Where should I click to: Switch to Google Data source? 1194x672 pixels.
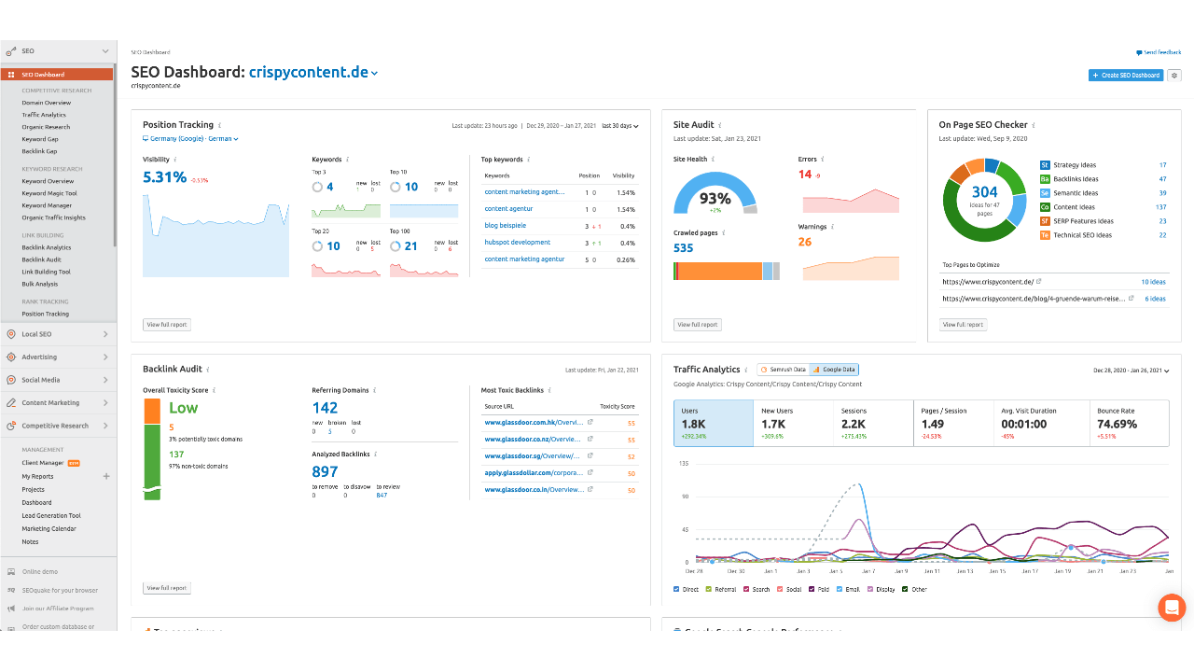point(834,370)
